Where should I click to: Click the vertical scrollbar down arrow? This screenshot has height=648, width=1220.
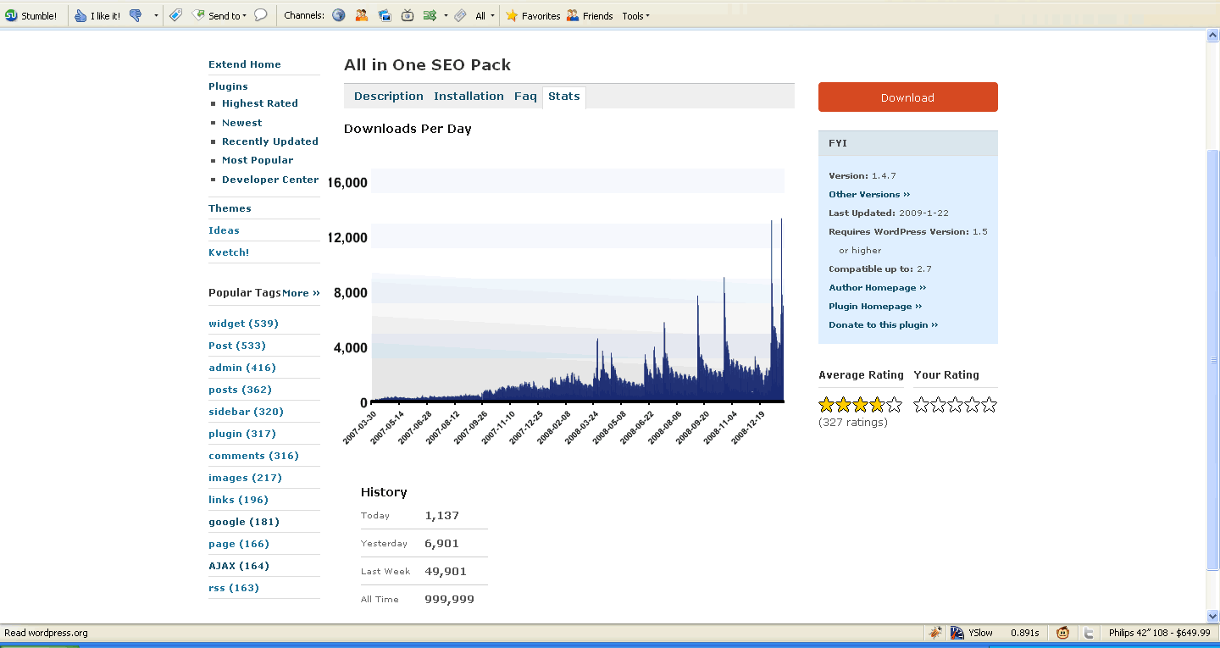pos(1212,616)
